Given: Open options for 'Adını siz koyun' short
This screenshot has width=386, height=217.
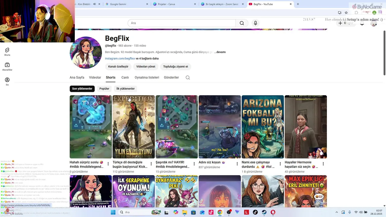Looking at the screenshot, I should pos(237,164).
